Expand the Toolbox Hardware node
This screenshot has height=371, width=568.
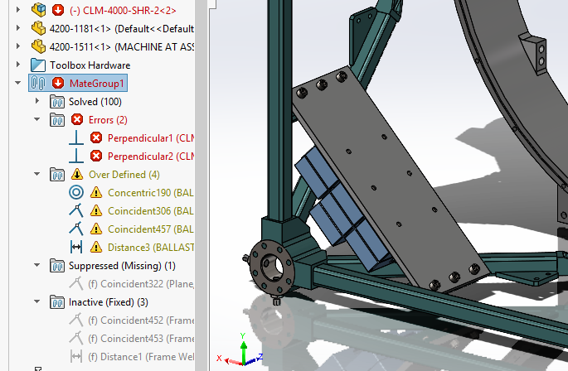[x=18, y=65]
